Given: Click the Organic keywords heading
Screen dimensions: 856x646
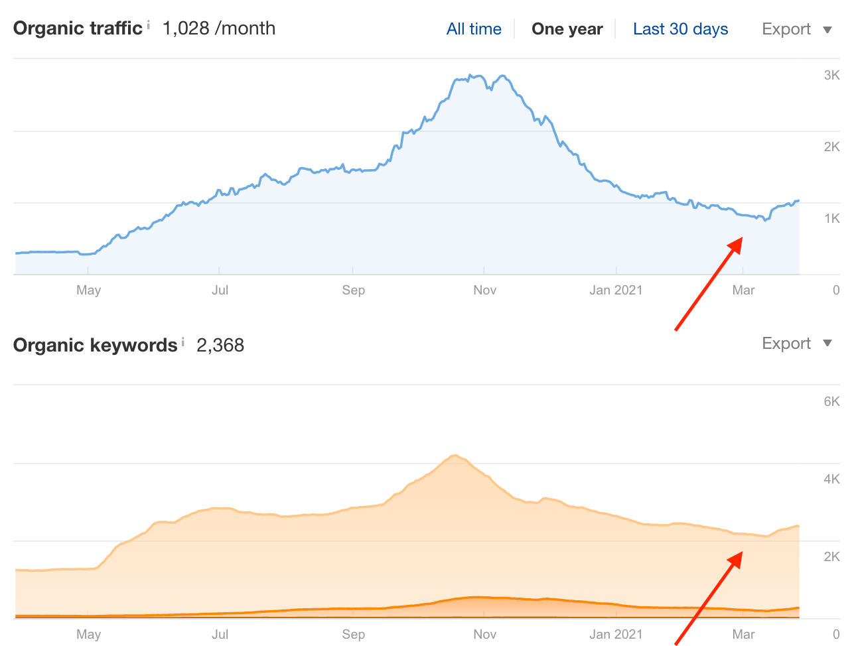Looking at the screenshot, I should click(x=95, y=346).
